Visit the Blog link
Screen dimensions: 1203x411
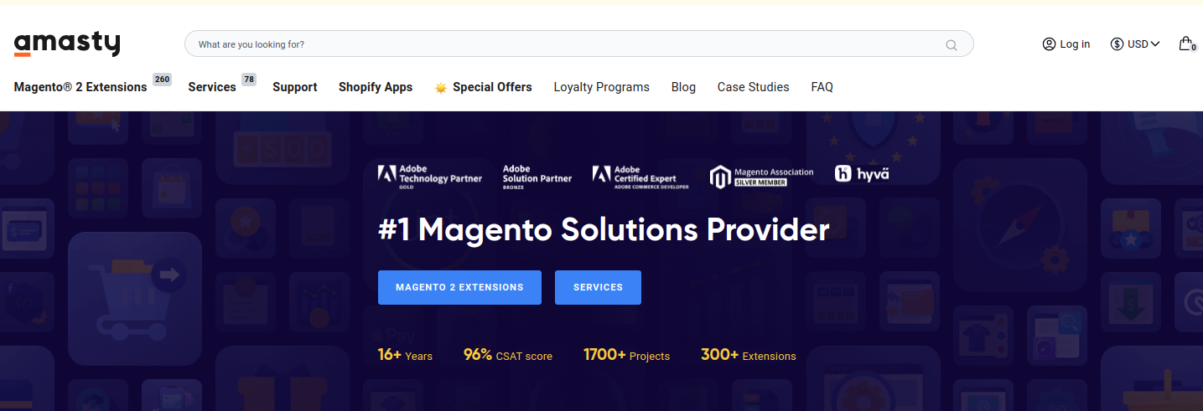point(683,87)
